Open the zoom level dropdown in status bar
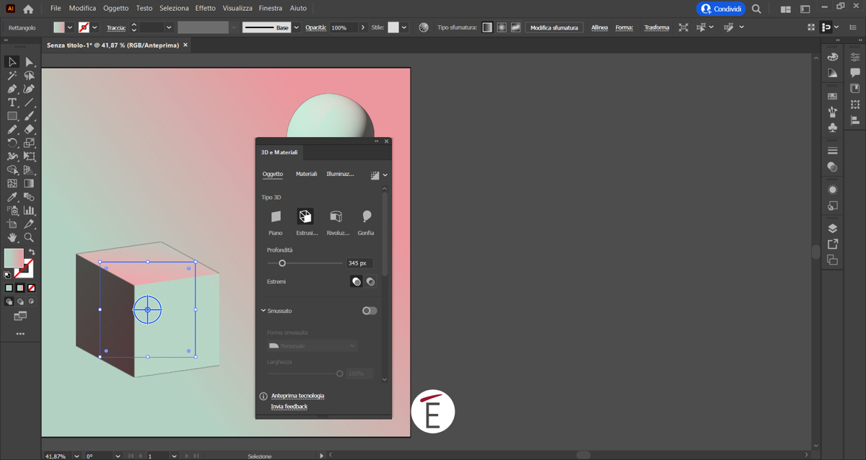 pyautogui.click(x=76, y=456)
